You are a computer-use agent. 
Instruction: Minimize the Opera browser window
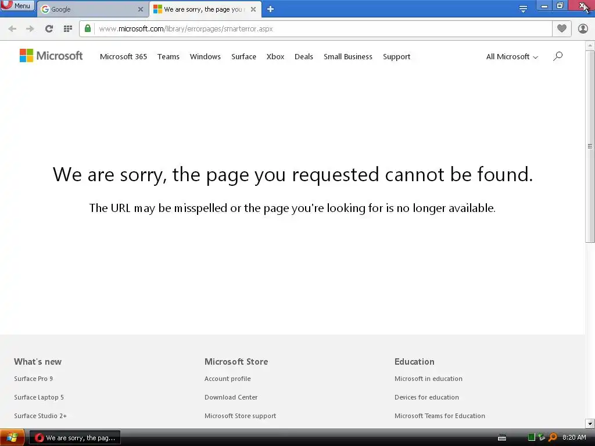(544, 6)
